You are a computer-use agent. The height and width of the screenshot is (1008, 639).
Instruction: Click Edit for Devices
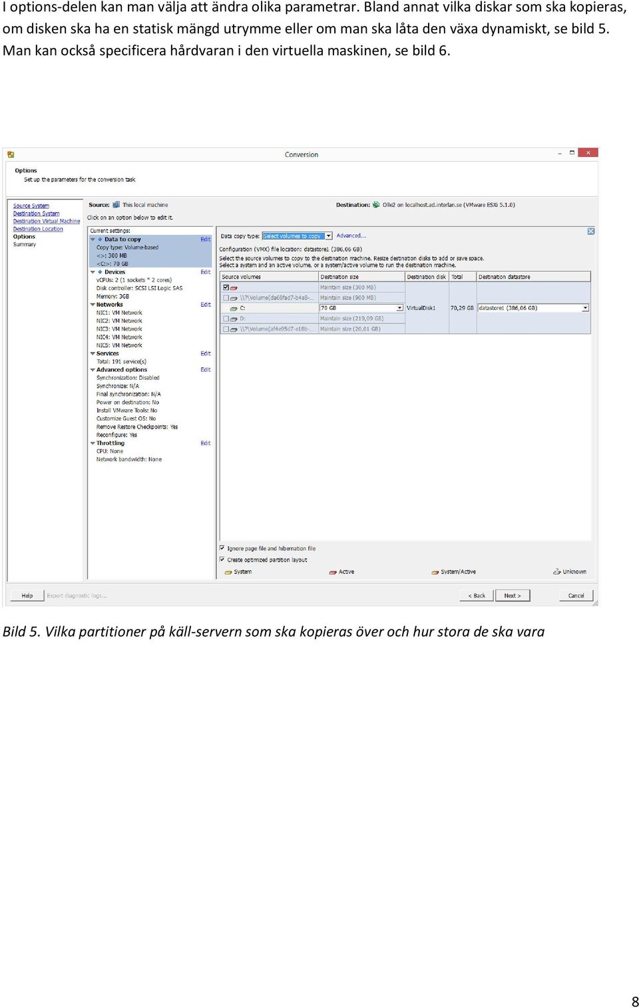(x=206, y=271)
